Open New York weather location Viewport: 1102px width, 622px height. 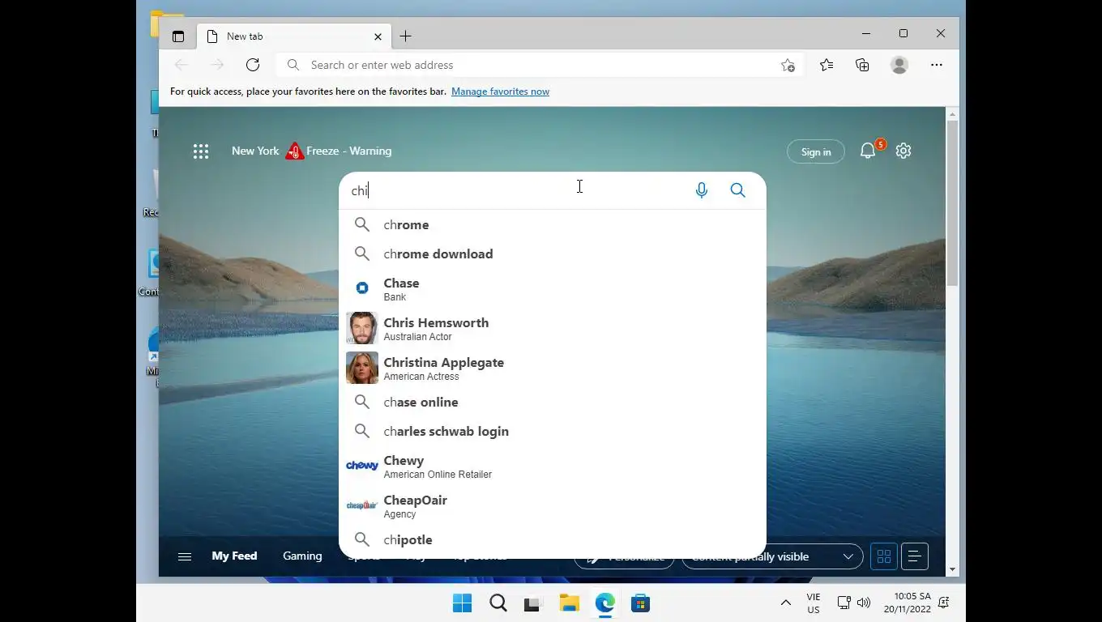point(255,151)
